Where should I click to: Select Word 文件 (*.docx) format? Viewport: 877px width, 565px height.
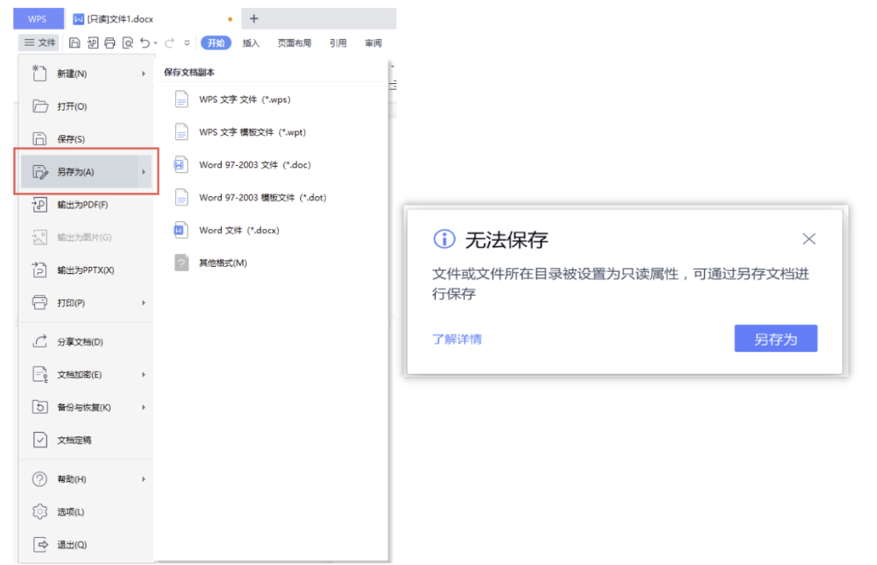[238, 230]
